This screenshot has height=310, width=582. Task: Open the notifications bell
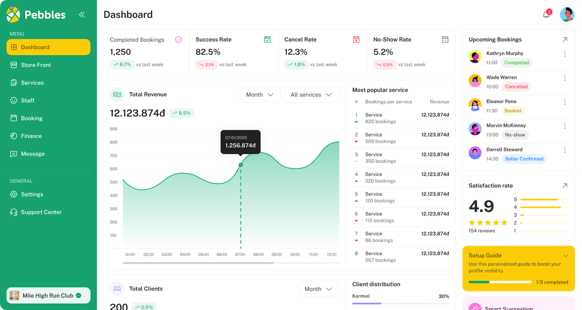[546, 15]
